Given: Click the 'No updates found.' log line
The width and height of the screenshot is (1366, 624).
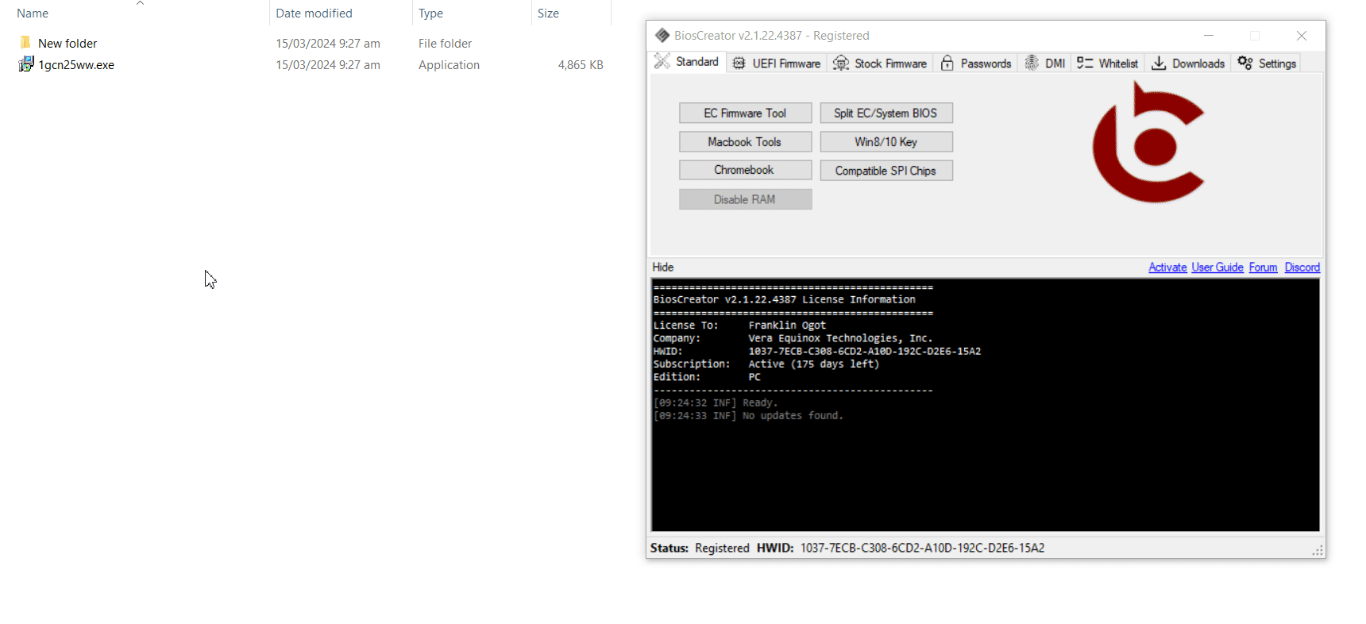Looking at the screenshot, I should click(748, 415).
